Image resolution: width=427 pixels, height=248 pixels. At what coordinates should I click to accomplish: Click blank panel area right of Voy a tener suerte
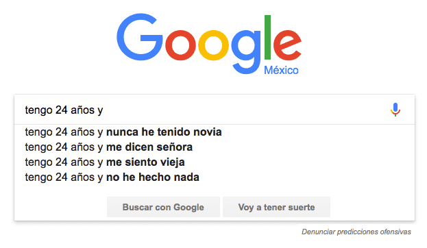[x=372, y=207]
